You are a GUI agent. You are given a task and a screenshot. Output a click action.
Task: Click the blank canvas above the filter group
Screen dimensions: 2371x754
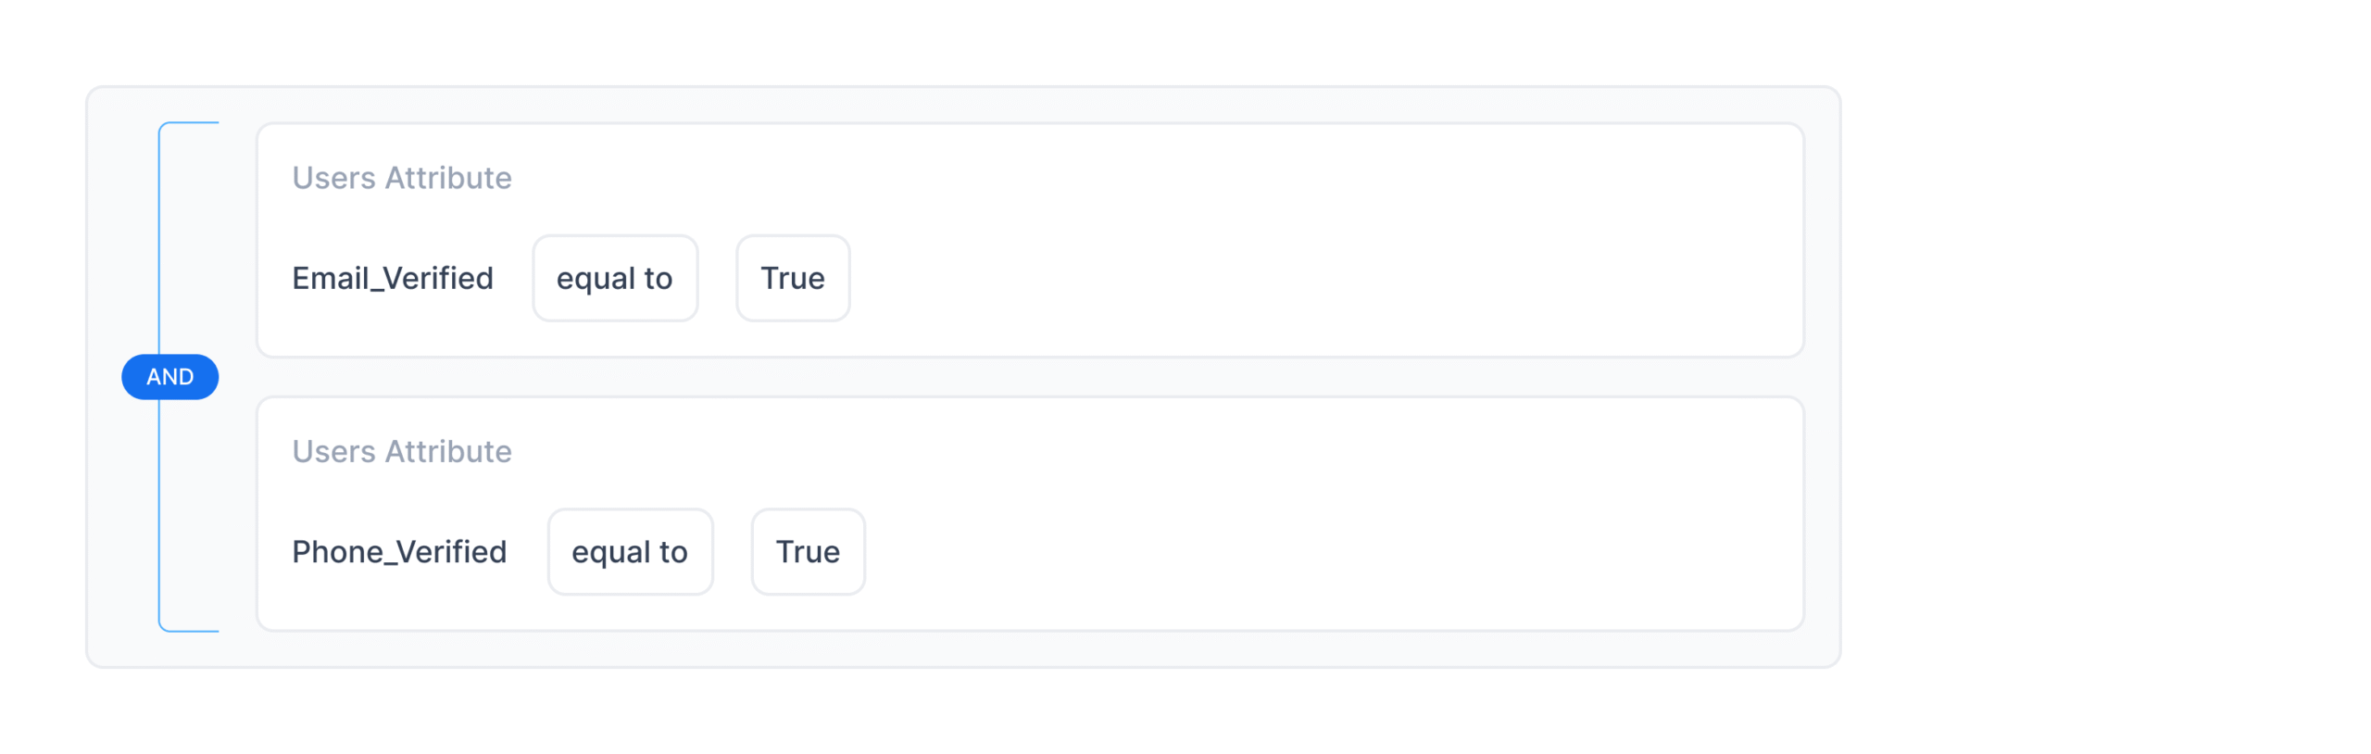[x=963, y=42]
